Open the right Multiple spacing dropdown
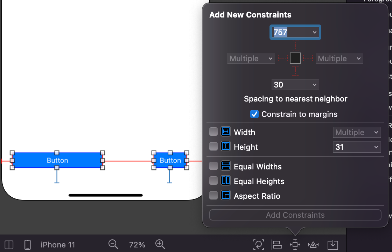Viewport: 392px width, 252px height. [339, 58]
